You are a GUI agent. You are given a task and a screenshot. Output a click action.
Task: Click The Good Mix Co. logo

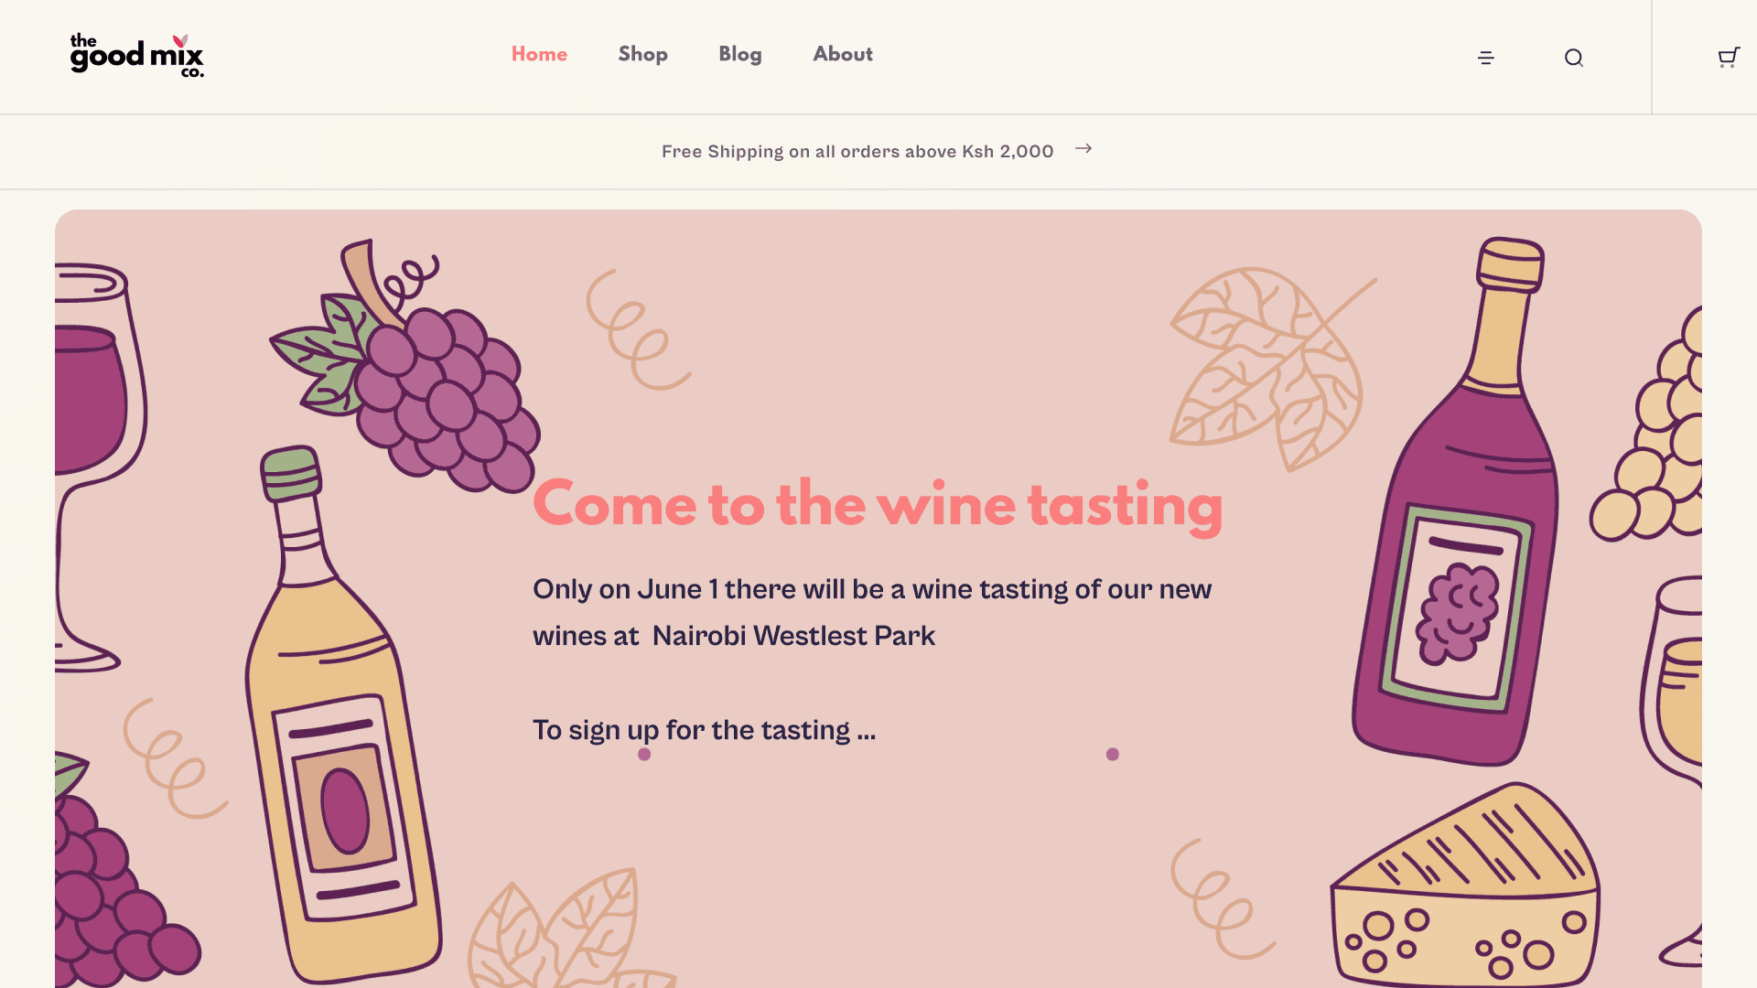pyautogui.click(x=137, y=56)
